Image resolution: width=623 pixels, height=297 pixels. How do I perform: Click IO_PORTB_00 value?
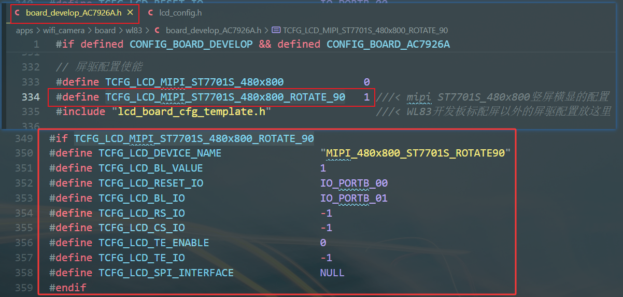[x=354, y=183]
